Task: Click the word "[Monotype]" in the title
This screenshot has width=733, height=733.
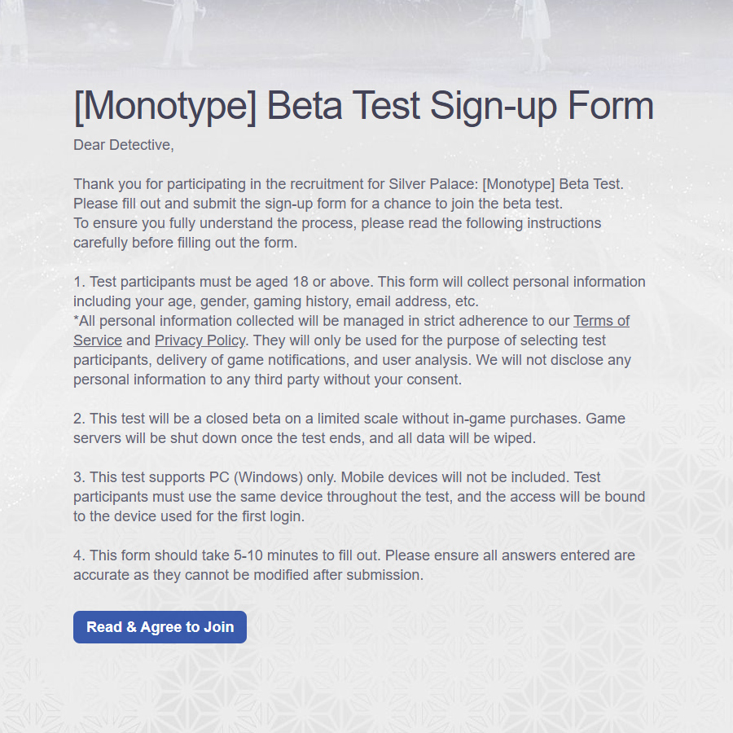Action: pyautogui.click(x=165, y=107)
